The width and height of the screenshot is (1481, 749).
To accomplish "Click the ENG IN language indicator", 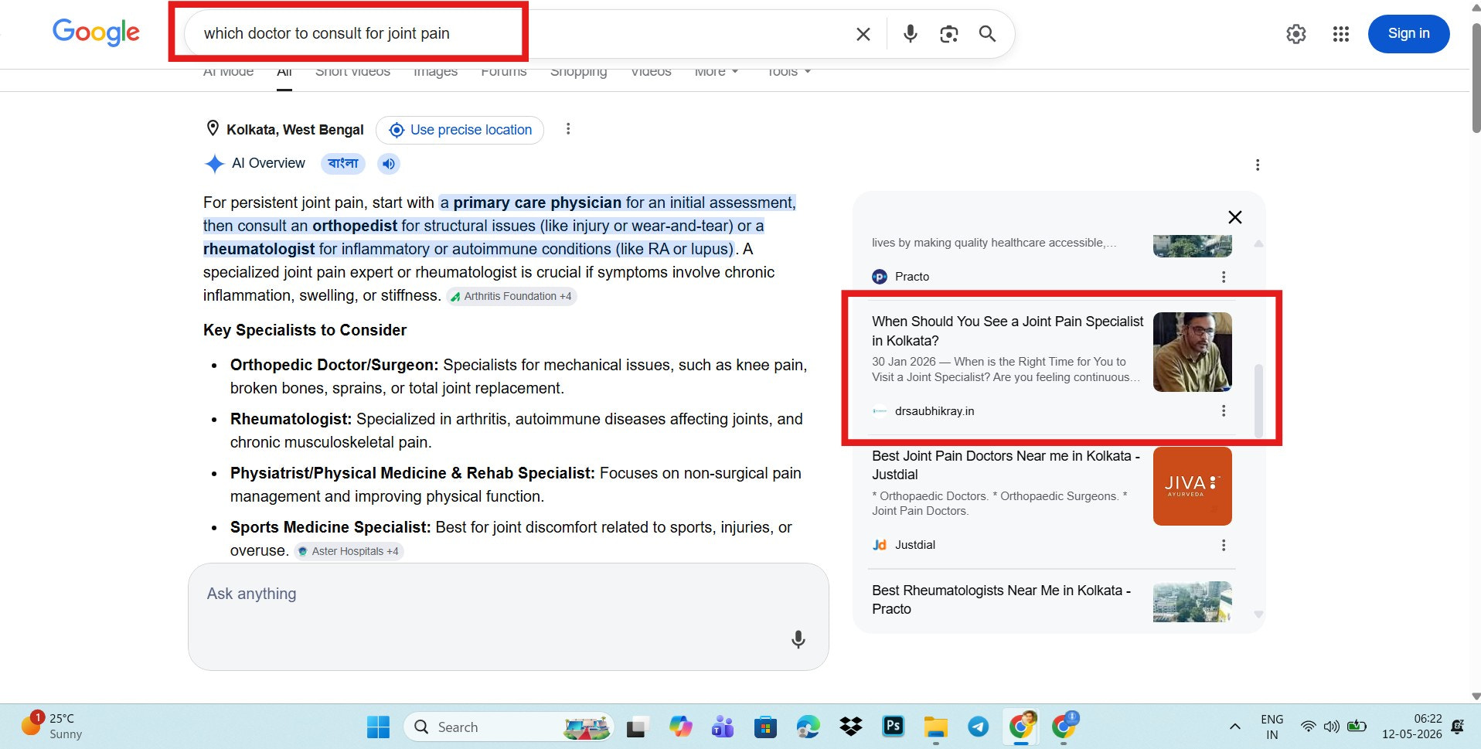I will [1272, 727].
